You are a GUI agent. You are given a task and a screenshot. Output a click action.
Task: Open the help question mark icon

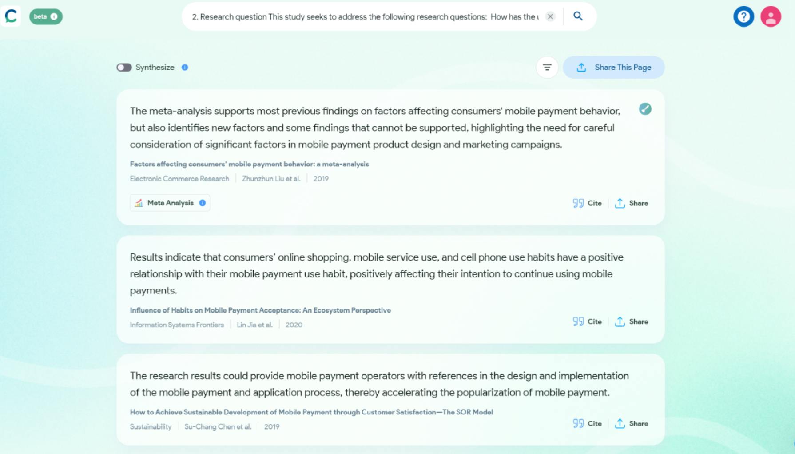coord(743,17)
